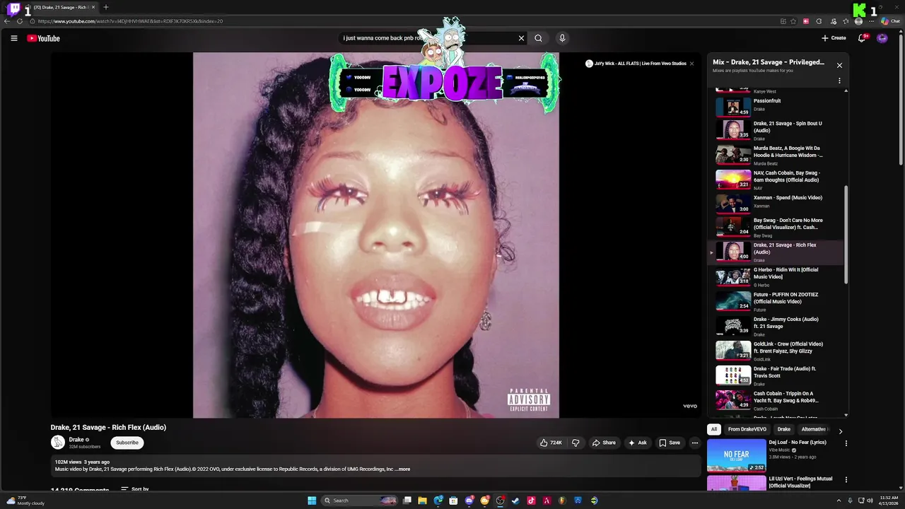Image resolution: width=905 pixels, height=509 pixels.
Task: Play Xanman - Spend music video
Action: coord(776,204)
